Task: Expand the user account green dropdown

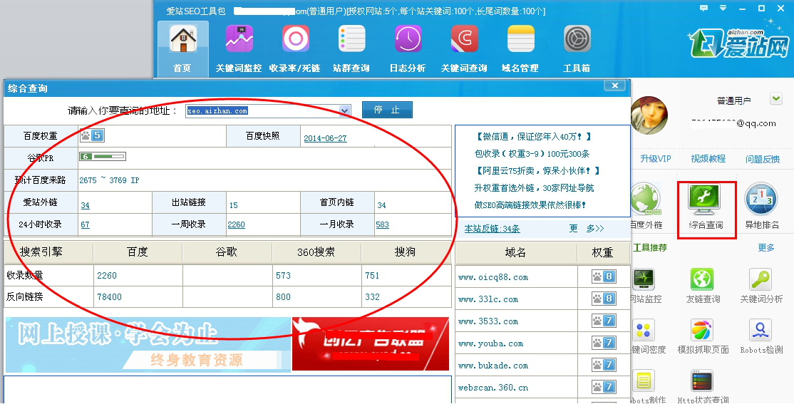Action: coord(775,98)
